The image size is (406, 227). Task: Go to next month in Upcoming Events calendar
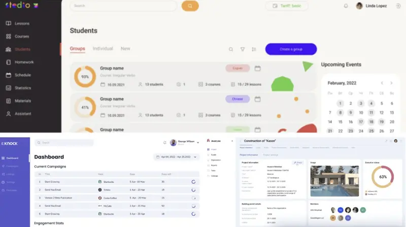(391, 83)
